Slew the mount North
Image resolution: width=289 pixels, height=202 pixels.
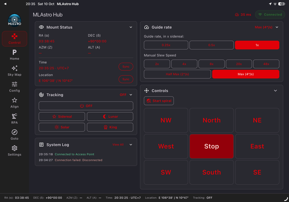[x=212, y=120]
